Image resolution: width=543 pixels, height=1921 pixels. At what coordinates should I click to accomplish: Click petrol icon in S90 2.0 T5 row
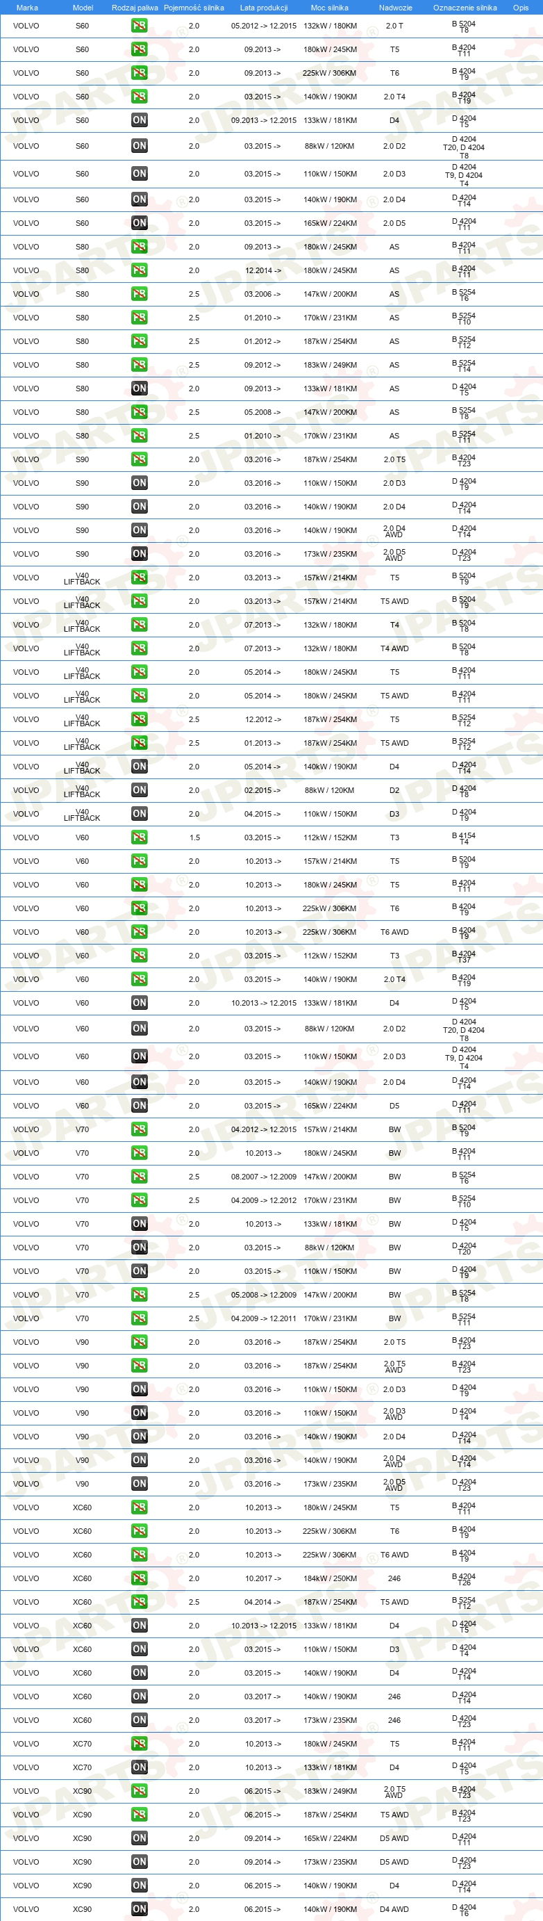click(140, 459)
